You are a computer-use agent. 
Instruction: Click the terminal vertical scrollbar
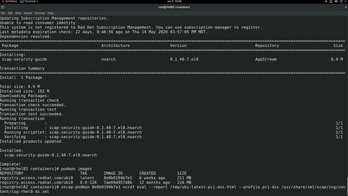[347, 186]
